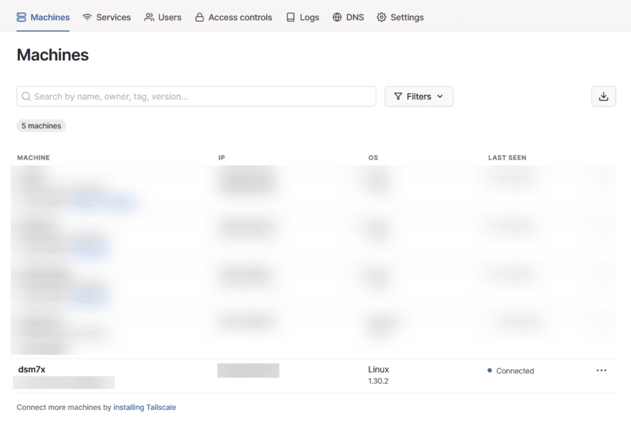Click the OS column header
This screenshot has height=427, width=631.
click(373, 158)
